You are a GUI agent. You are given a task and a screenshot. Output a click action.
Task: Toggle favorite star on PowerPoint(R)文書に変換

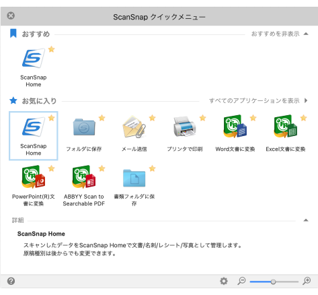click(52, 168)
